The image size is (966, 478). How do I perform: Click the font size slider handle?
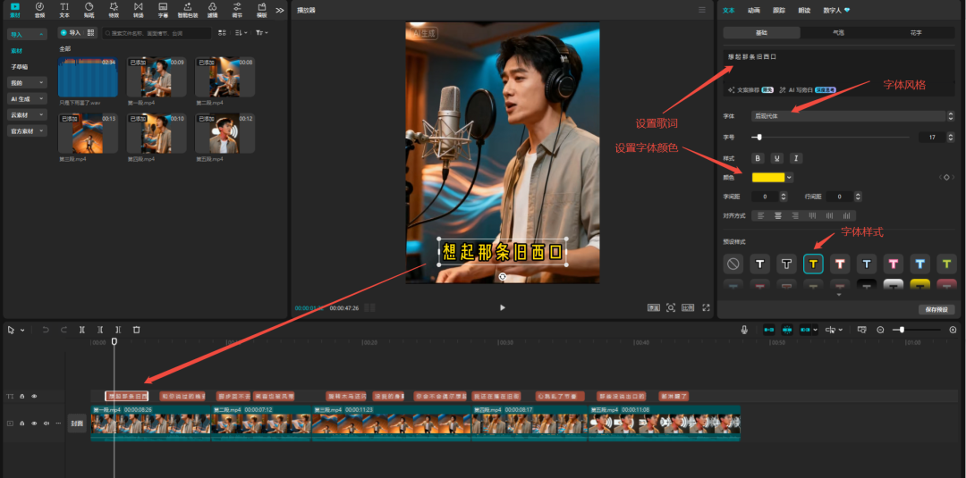[x=759, y=138]
